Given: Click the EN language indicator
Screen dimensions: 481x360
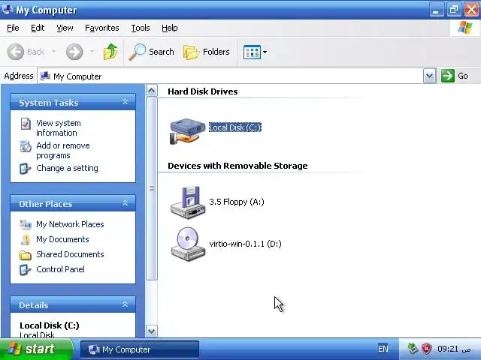Looking at the screenshot, I should click(383, 349).
